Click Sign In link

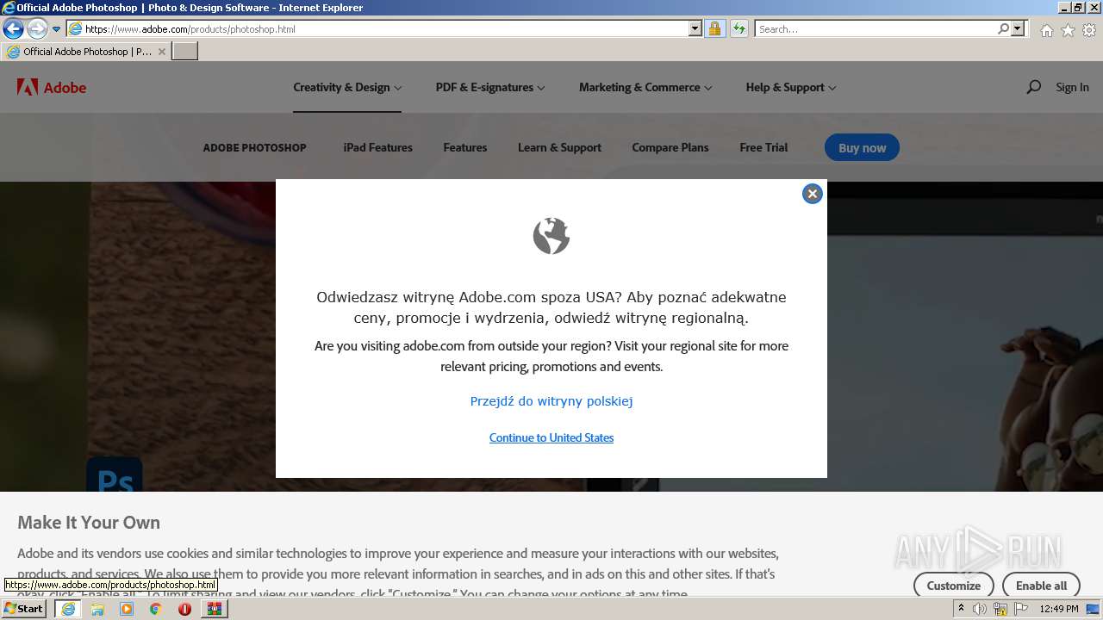coord(1072,87)
